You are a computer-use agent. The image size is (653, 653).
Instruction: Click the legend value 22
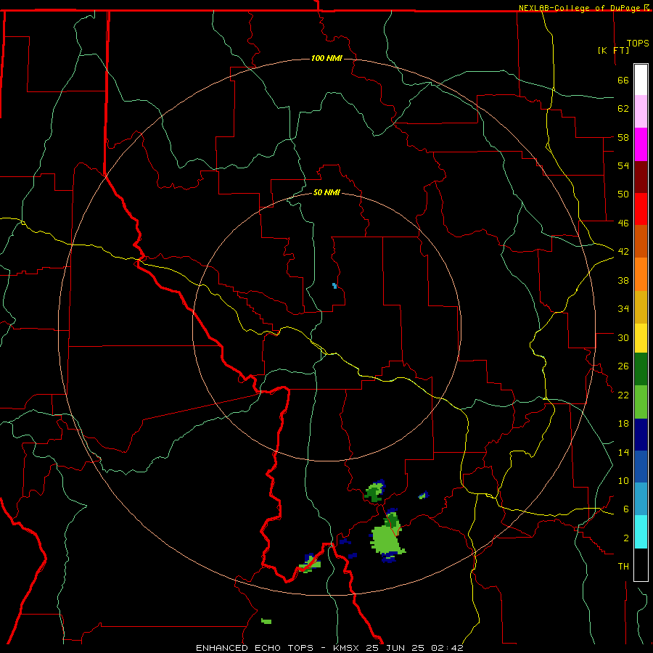tap(623, 395)
